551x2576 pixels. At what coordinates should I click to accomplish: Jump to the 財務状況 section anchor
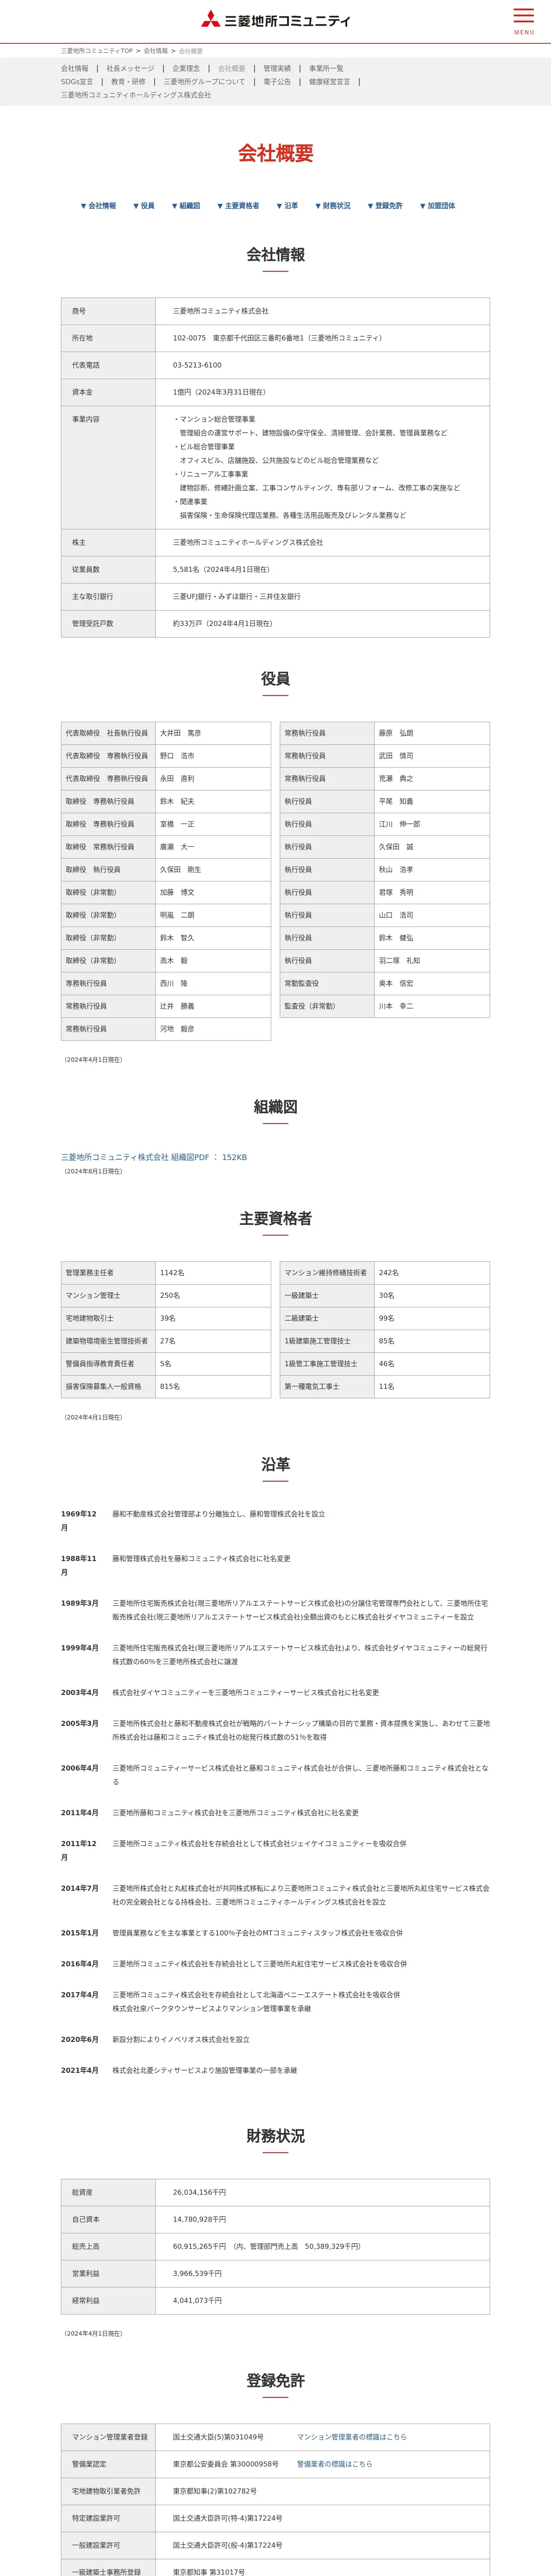point(333,206)
